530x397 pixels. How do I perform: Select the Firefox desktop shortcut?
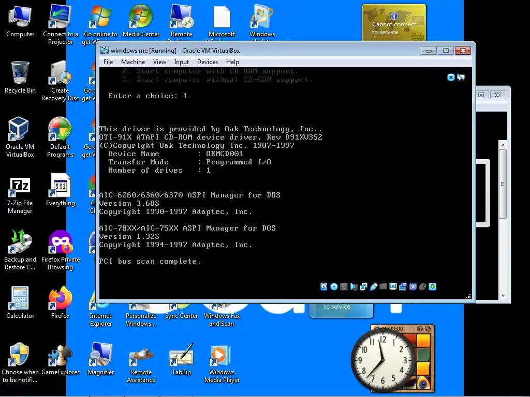pyautogui.click(x=60, y=303)
